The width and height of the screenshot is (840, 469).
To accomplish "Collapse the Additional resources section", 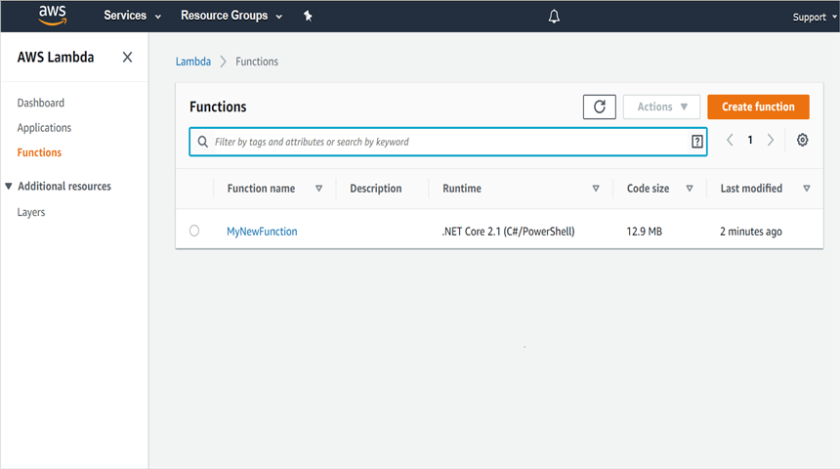I will [9, 186].
